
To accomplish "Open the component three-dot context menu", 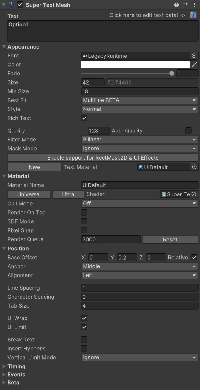I will (x=194, y=5).
